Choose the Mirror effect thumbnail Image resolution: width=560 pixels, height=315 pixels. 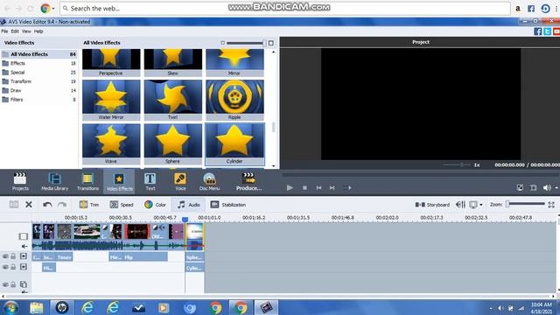pos(234,62)
